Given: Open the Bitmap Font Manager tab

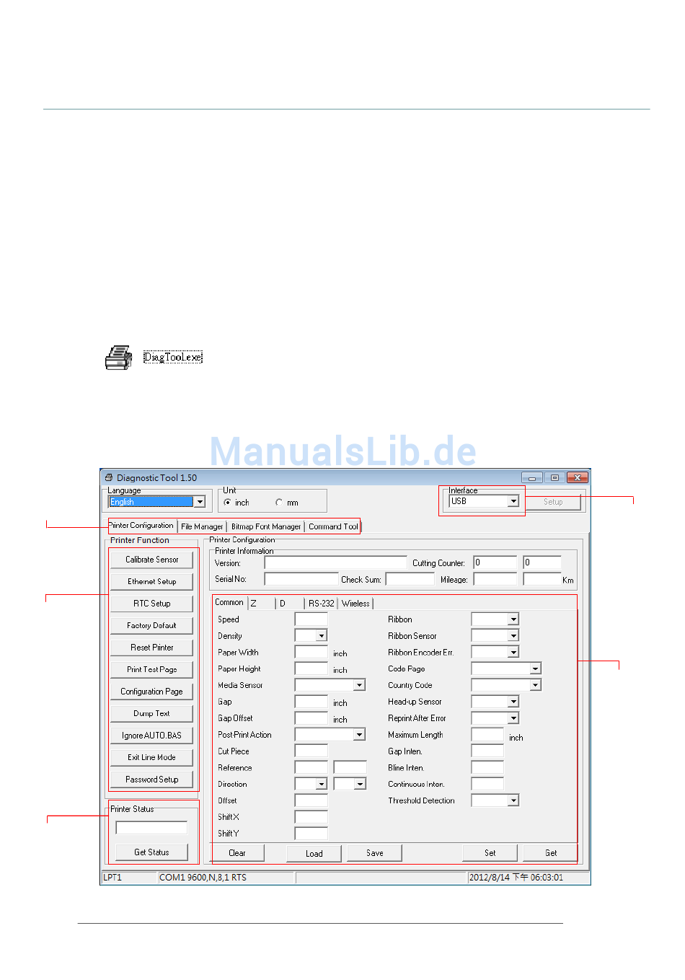Looking at the screenshot, I should click(265, 527).
